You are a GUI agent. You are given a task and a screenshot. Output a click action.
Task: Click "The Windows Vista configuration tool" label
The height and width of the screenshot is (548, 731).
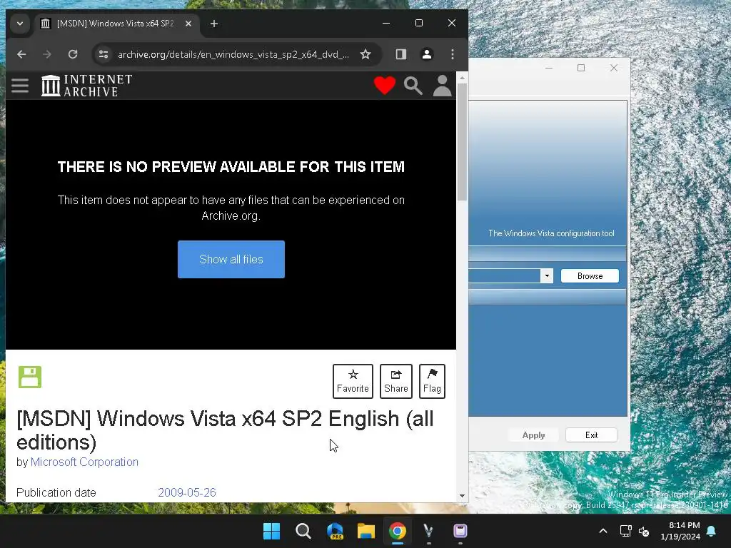[x=551, y=233]
